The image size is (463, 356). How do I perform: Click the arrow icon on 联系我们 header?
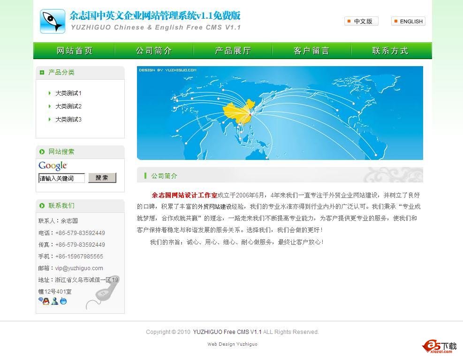42,205
